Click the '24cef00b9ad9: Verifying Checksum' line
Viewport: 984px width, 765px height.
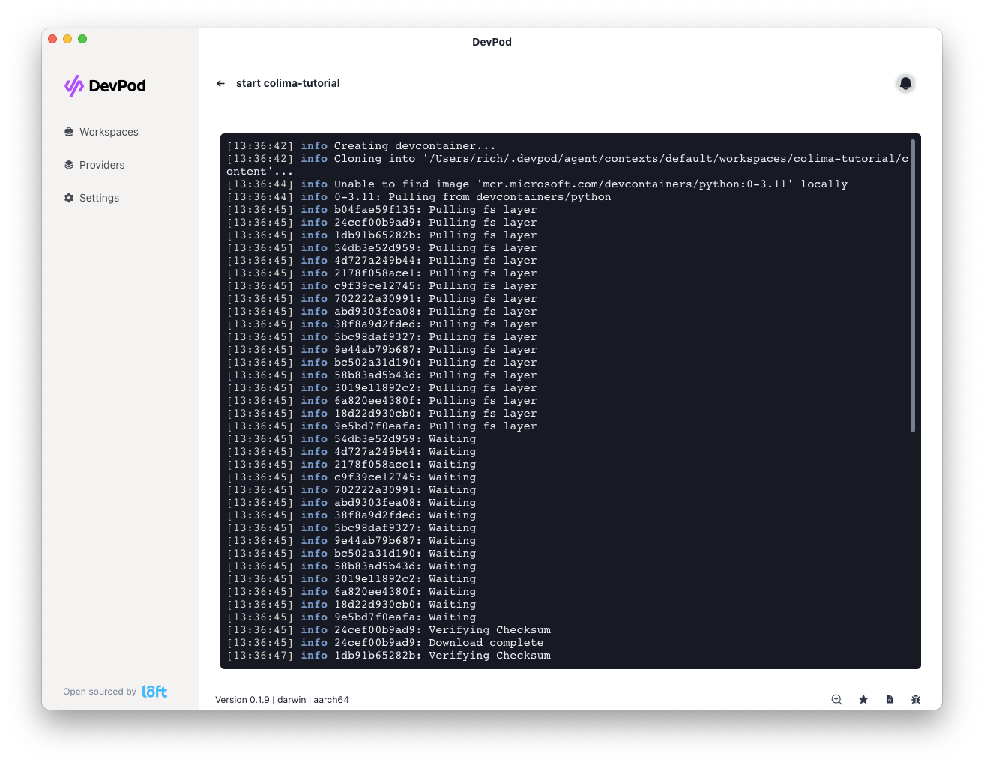[388, 630]
